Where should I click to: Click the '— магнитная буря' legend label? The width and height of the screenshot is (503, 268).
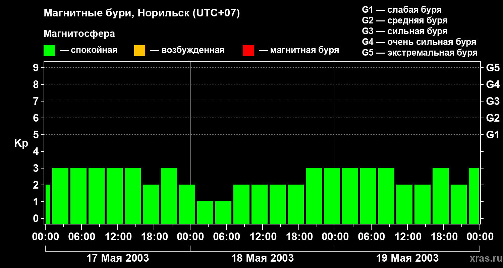point(299,50)
